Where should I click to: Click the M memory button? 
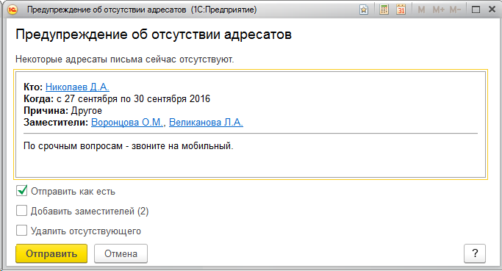pos(421,10)
